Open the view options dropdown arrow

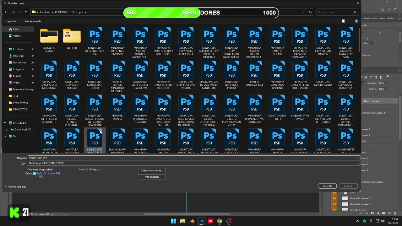(348, 21)
